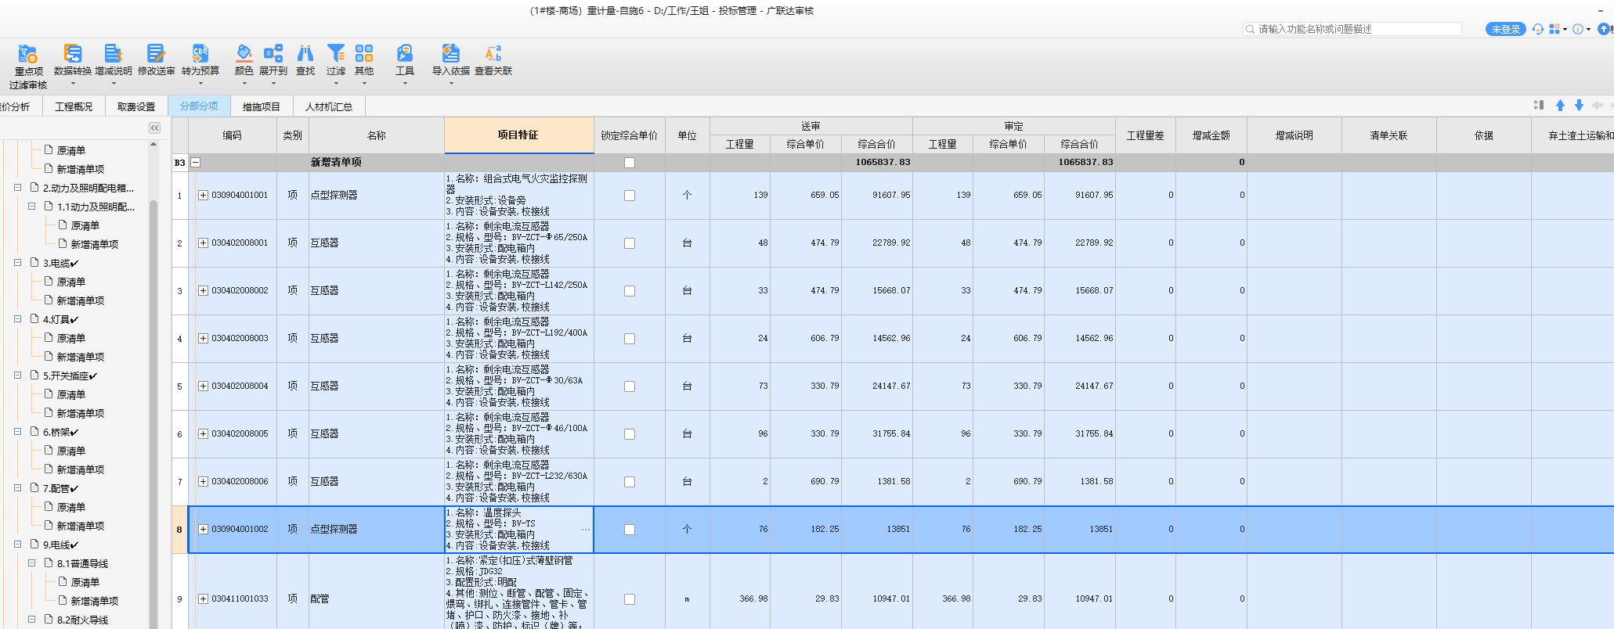Image resolution: width=1614 pixels, height=629 pixels.
Task: Tick lock price checkbox for 030402008004
Action: pyautogui.click(x=630, y=386)
